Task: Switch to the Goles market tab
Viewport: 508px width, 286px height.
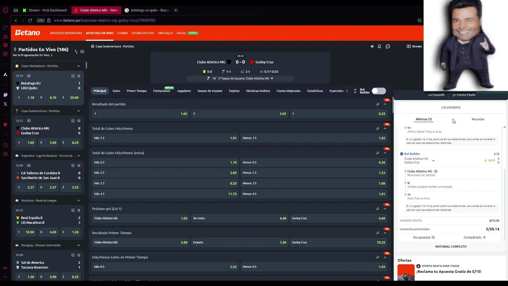Action: pos(116,91)
